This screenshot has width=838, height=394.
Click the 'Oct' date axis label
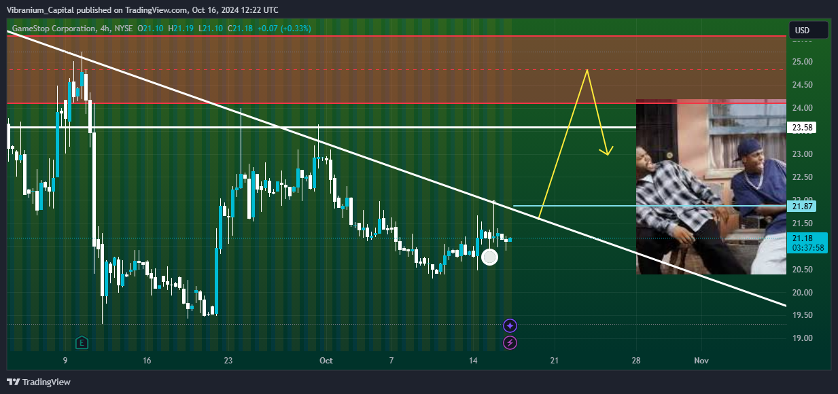pos(326,361)
